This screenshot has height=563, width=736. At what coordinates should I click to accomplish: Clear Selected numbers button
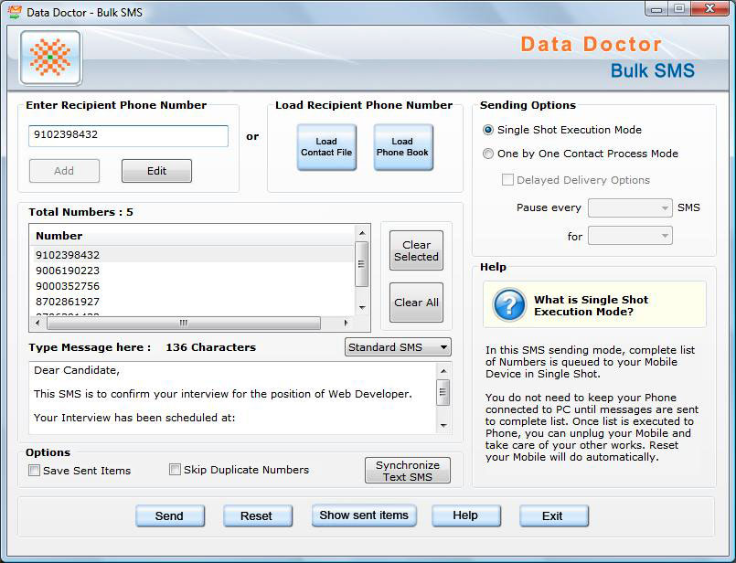point(416,250)
